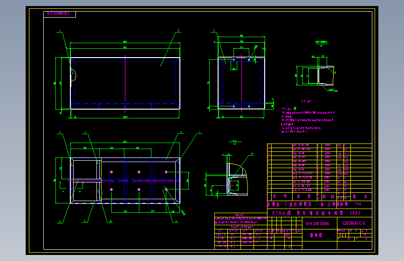Image resolution: width=404 pixels, height=261 pixels.
Task: Select the mirrored drawing number box in the top-left corner
Action: 60,14
